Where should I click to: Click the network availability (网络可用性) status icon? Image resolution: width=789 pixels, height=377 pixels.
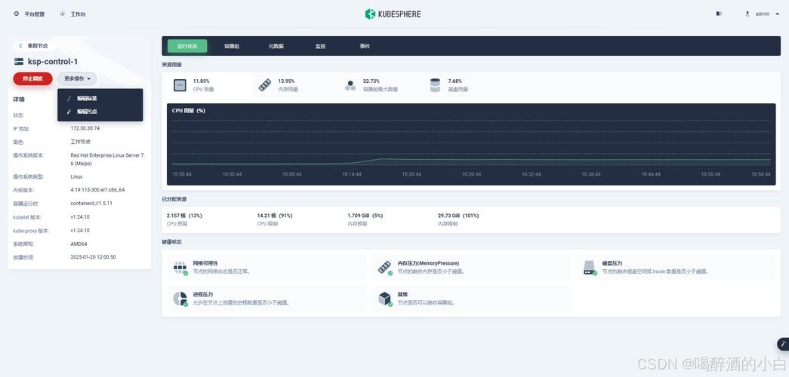[x=180, y=267]
